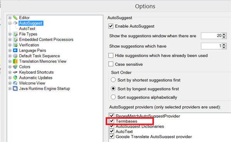Click the Java Runtime Engine Startup icon
The image size is (231, 142).
point(15,89)
